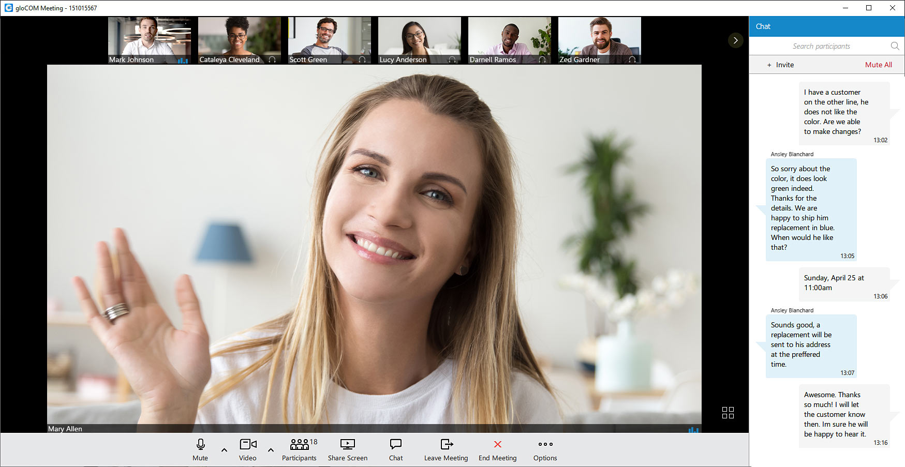The image size is (905, 467).
Task: Click headset icon on Cataleya Cleveland's tile
Action: [x=272, y=59]
